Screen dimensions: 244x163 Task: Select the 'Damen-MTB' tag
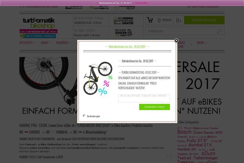click(213, 132)
